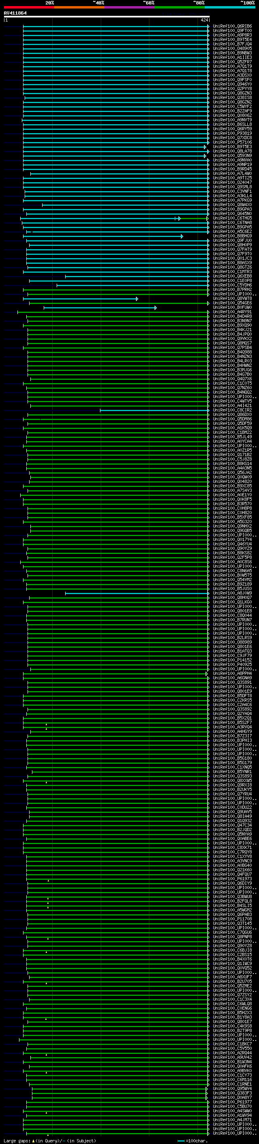
Task: Click UniRef100_Q9VKX2 label
Action: [x=232, y=339]
